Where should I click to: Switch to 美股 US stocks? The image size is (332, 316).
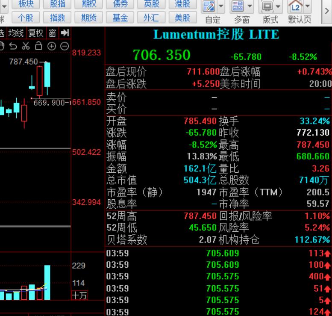point(183,18)
